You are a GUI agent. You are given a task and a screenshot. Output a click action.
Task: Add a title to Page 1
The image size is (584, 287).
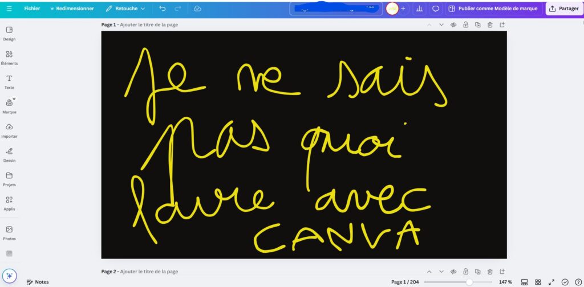pyautogui.click(x=149, y=24)
